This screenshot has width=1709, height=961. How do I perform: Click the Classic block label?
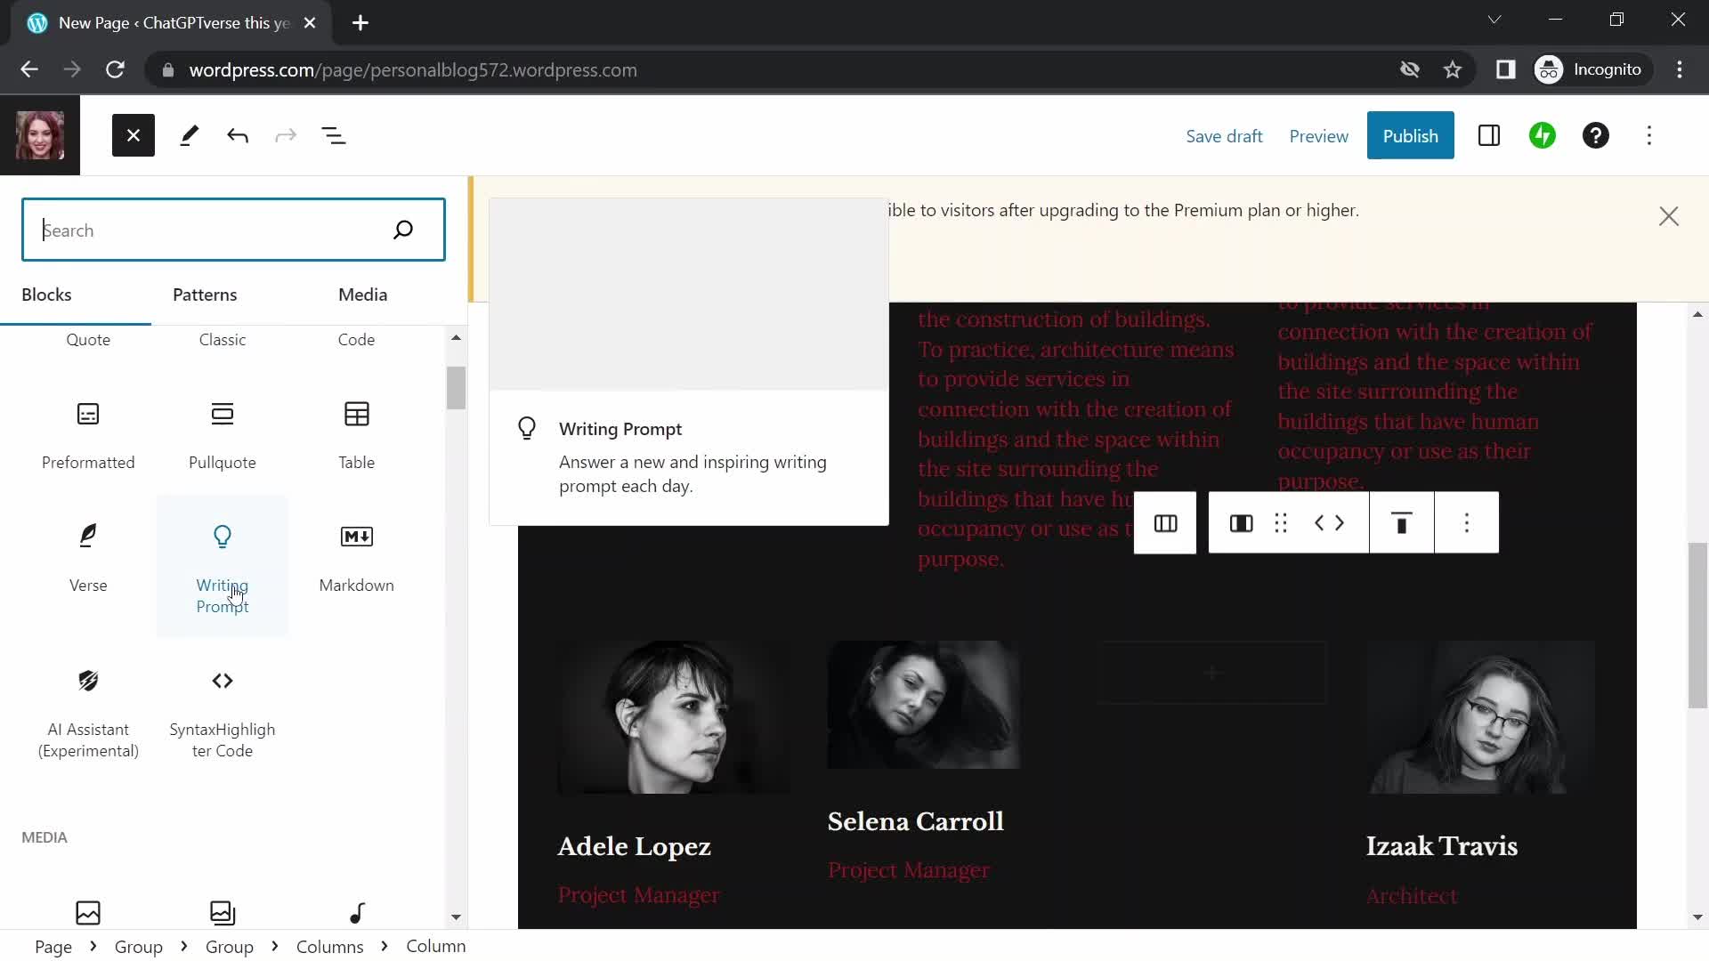coord(223,340)
